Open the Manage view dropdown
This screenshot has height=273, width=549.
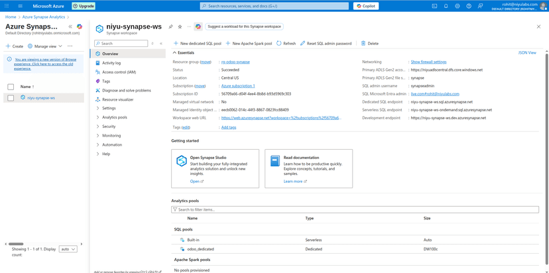point(45,46)
